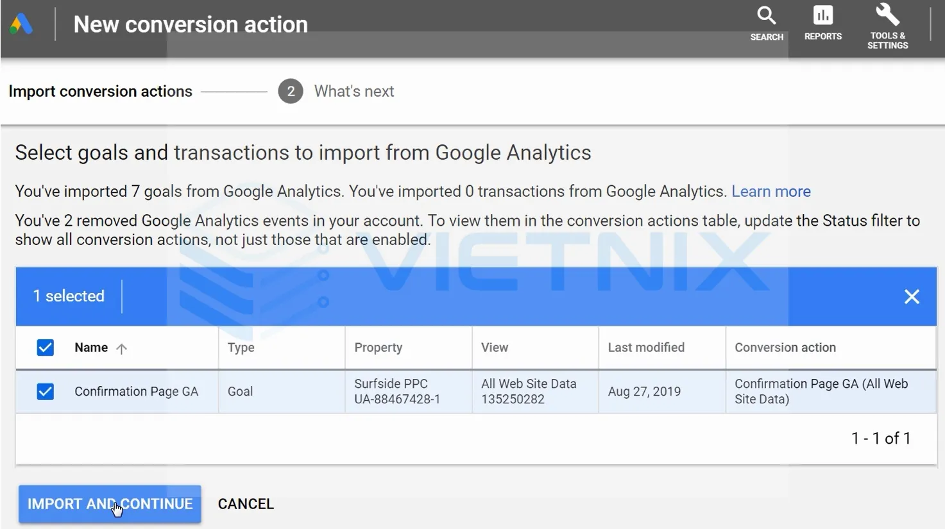
Task: Click the 'Goal' type cell
Action: click(240, 391)
